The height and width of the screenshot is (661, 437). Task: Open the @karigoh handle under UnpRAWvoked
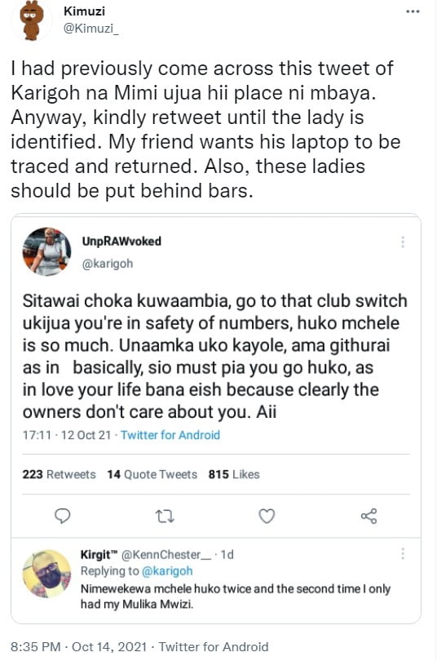108,264
